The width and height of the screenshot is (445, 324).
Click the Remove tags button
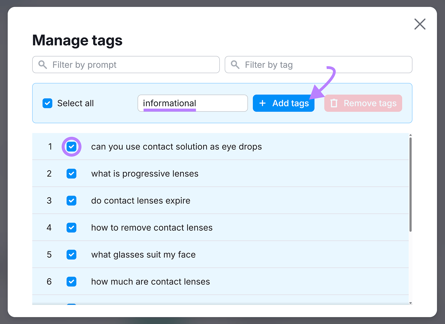click(363, 103)
